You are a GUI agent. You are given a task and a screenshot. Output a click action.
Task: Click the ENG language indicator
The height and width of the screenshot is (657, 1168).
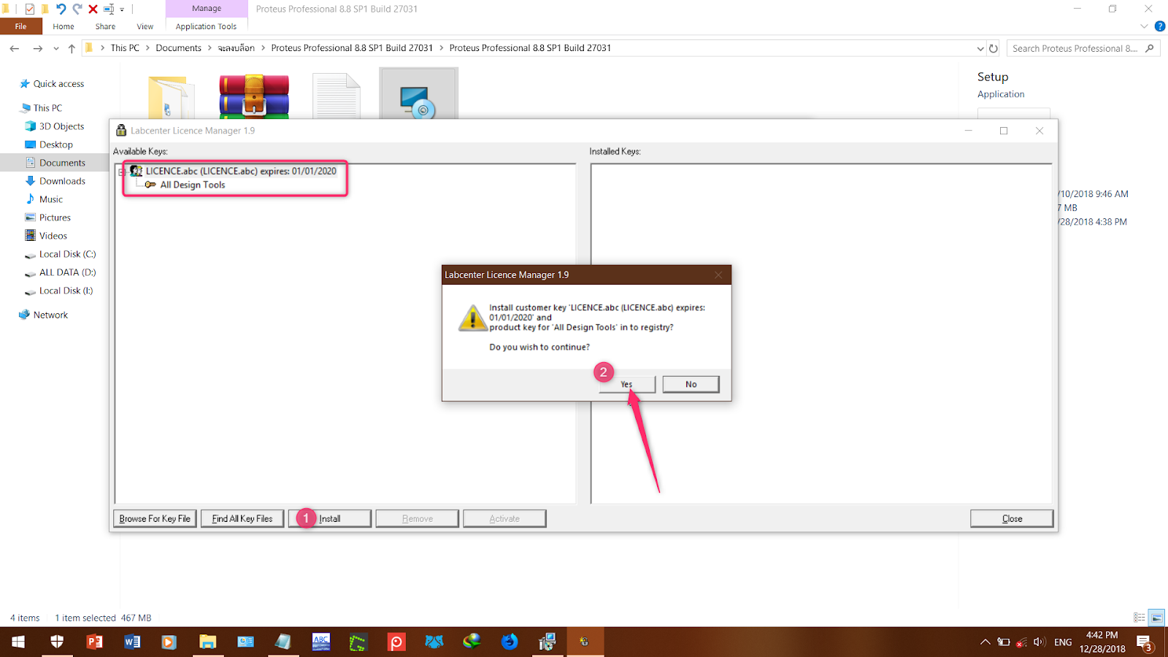[1063, 642]
